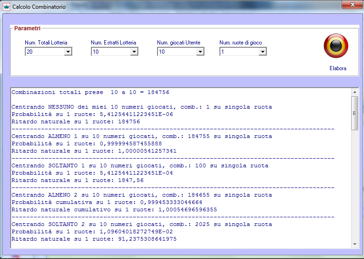Click the 'Centrando NESSUNO dei miei 10 numeri' line
This screenshot has width=364, height=259.
(x=142, y=107)
